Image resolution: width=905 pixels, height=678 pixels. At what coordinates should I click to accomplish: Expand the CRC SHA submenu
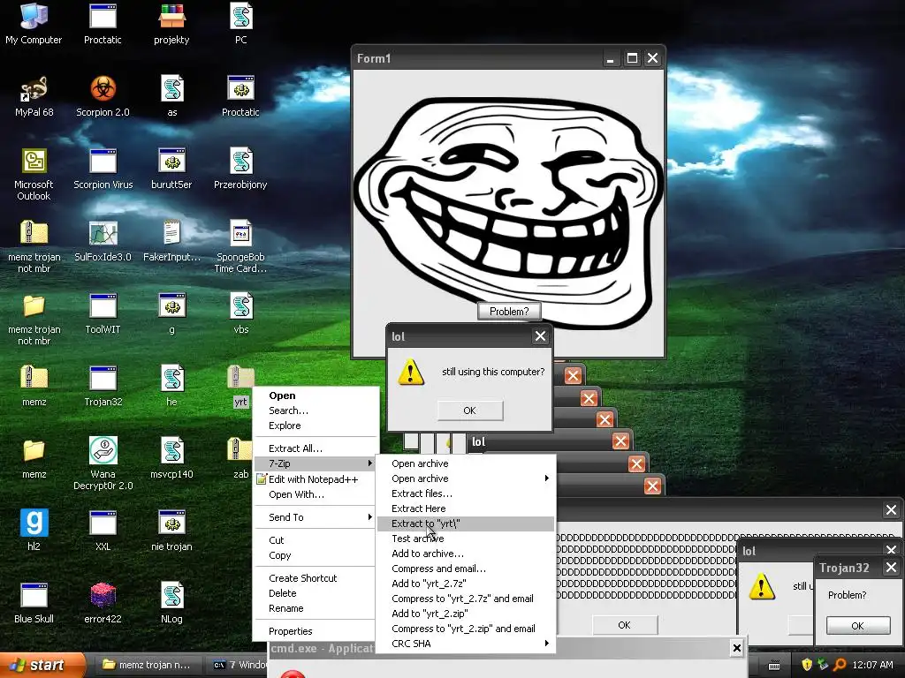[466, 644]
